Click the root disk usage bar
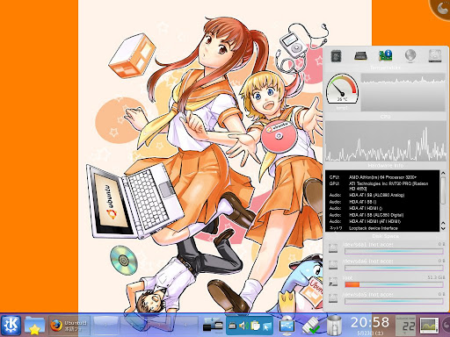Image resolution: width=450 pixels, height=337 pixels. tap(394, 284)
